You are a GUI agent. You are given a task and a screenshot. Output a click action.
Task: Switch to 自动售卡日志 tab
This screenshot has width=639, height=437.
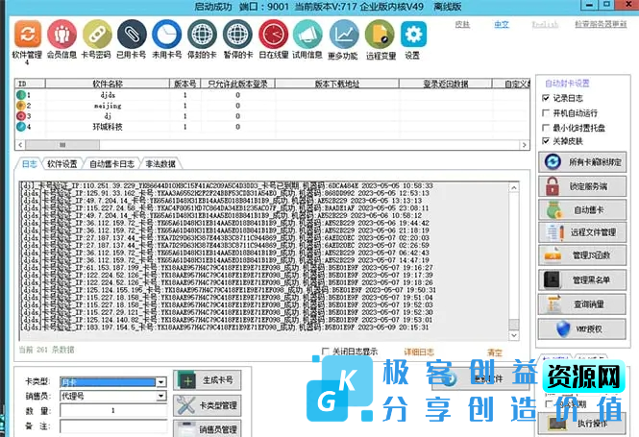111,163
